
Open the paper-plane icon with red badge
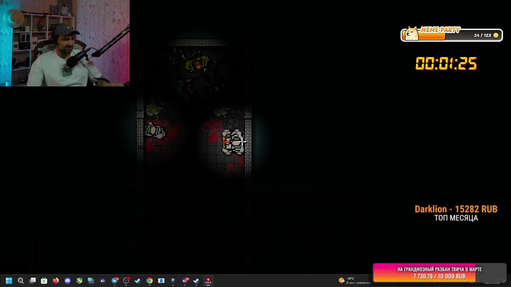pyautogui.click(x=185, y=281)
